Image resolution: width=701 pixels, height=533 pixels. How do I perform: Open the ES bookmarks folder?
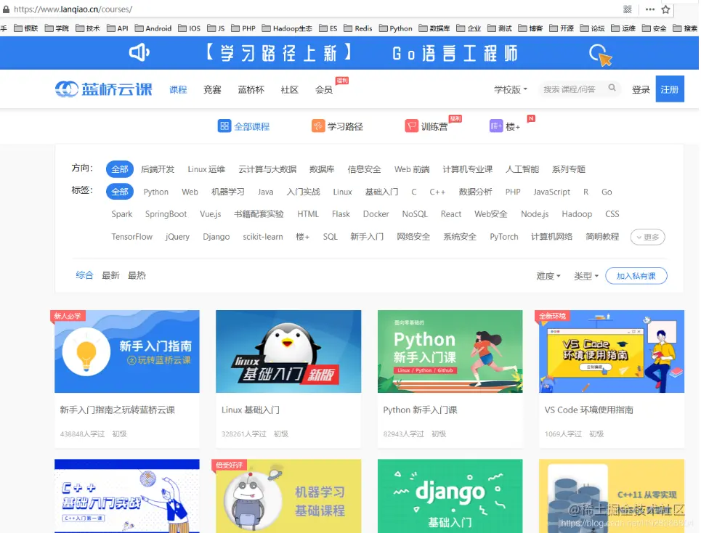pyautogui.click(x=328, y=28)
